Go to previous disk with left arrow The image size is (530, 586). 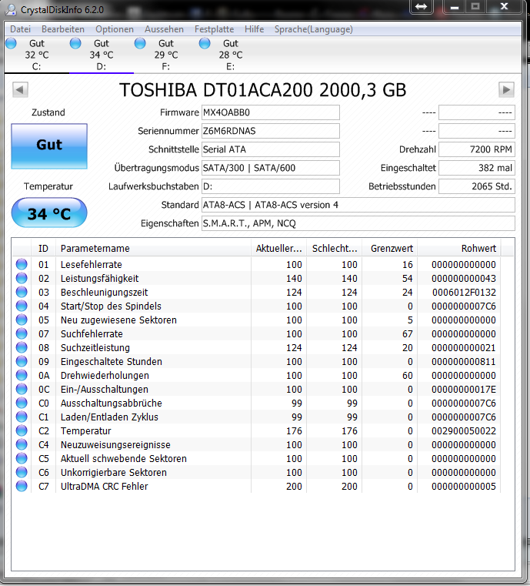click(x=20, y=89)
